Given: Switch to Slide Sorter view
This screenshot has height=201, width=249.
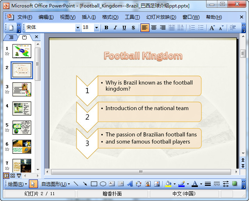Looking at the screenshot, I should [13, 176].
